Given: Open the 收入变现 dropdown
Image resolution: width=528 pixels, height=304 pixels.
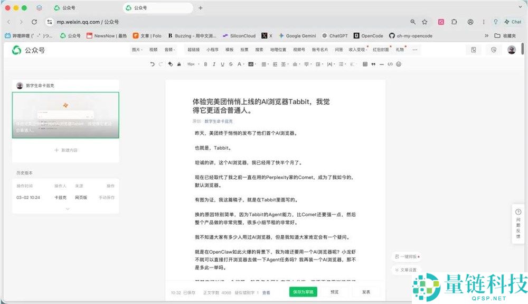Looking at the screenshot, I should tap(357, 50).
